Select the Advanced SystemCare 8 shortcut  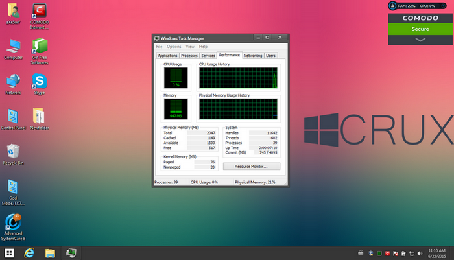(x=13, y=228)
